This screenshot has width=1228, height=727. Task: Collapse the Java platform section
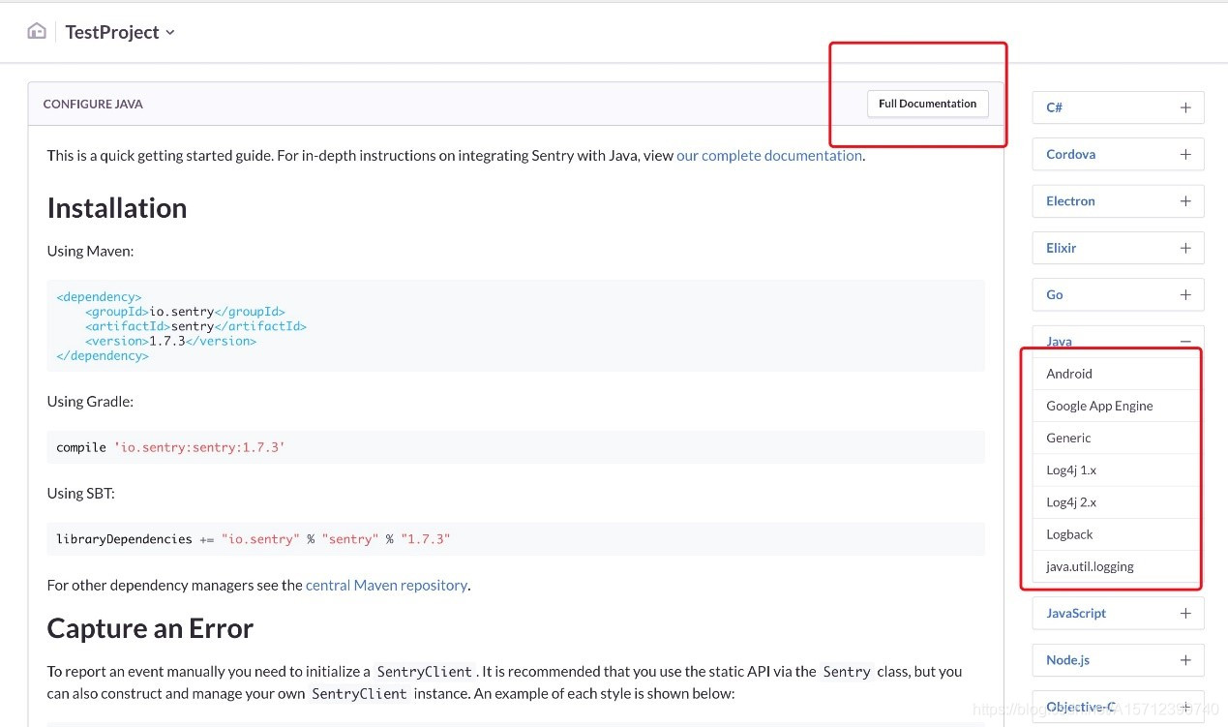[1185, 341]
